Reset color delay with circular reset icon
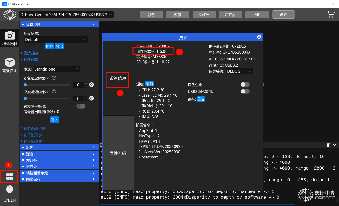The width and height of the screenshot is (339, 206). tap(91, 85)
